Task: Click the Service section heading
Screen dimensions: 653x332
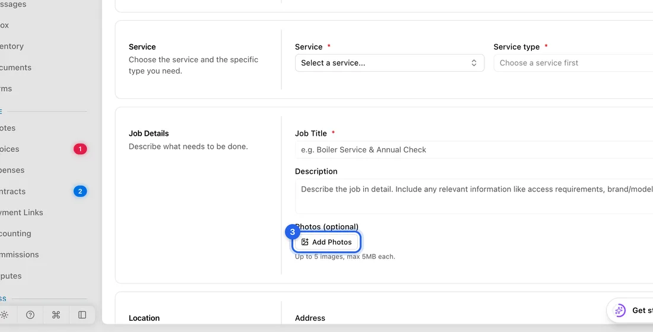Action: point(142,47)
